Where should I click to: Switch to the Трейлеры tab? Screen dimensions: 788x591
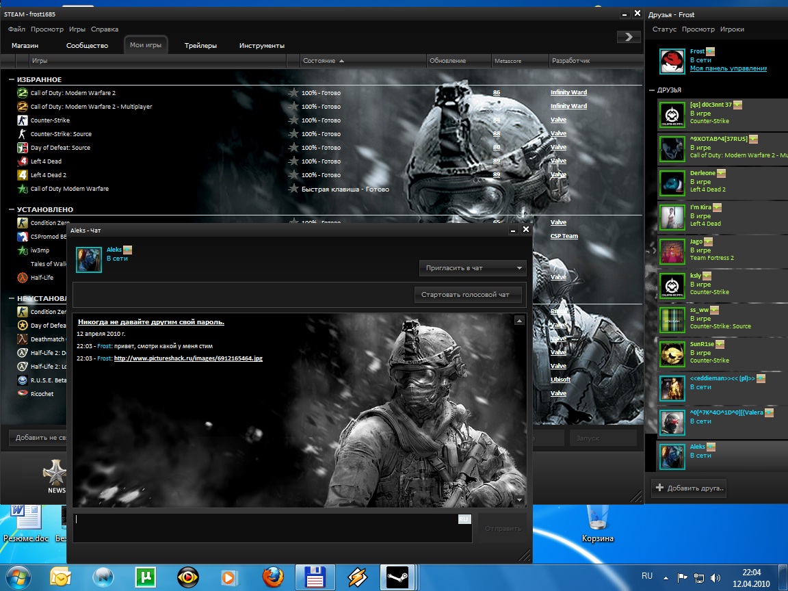click(x=200, y=45)
